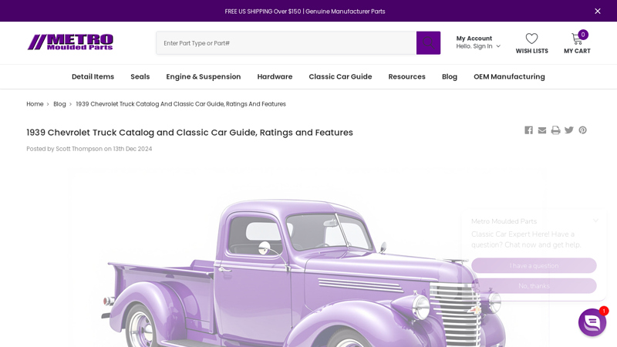This screenshot has width=617, height=347.
Task: Focus the part type search field
Action: [x=286, y=43]
